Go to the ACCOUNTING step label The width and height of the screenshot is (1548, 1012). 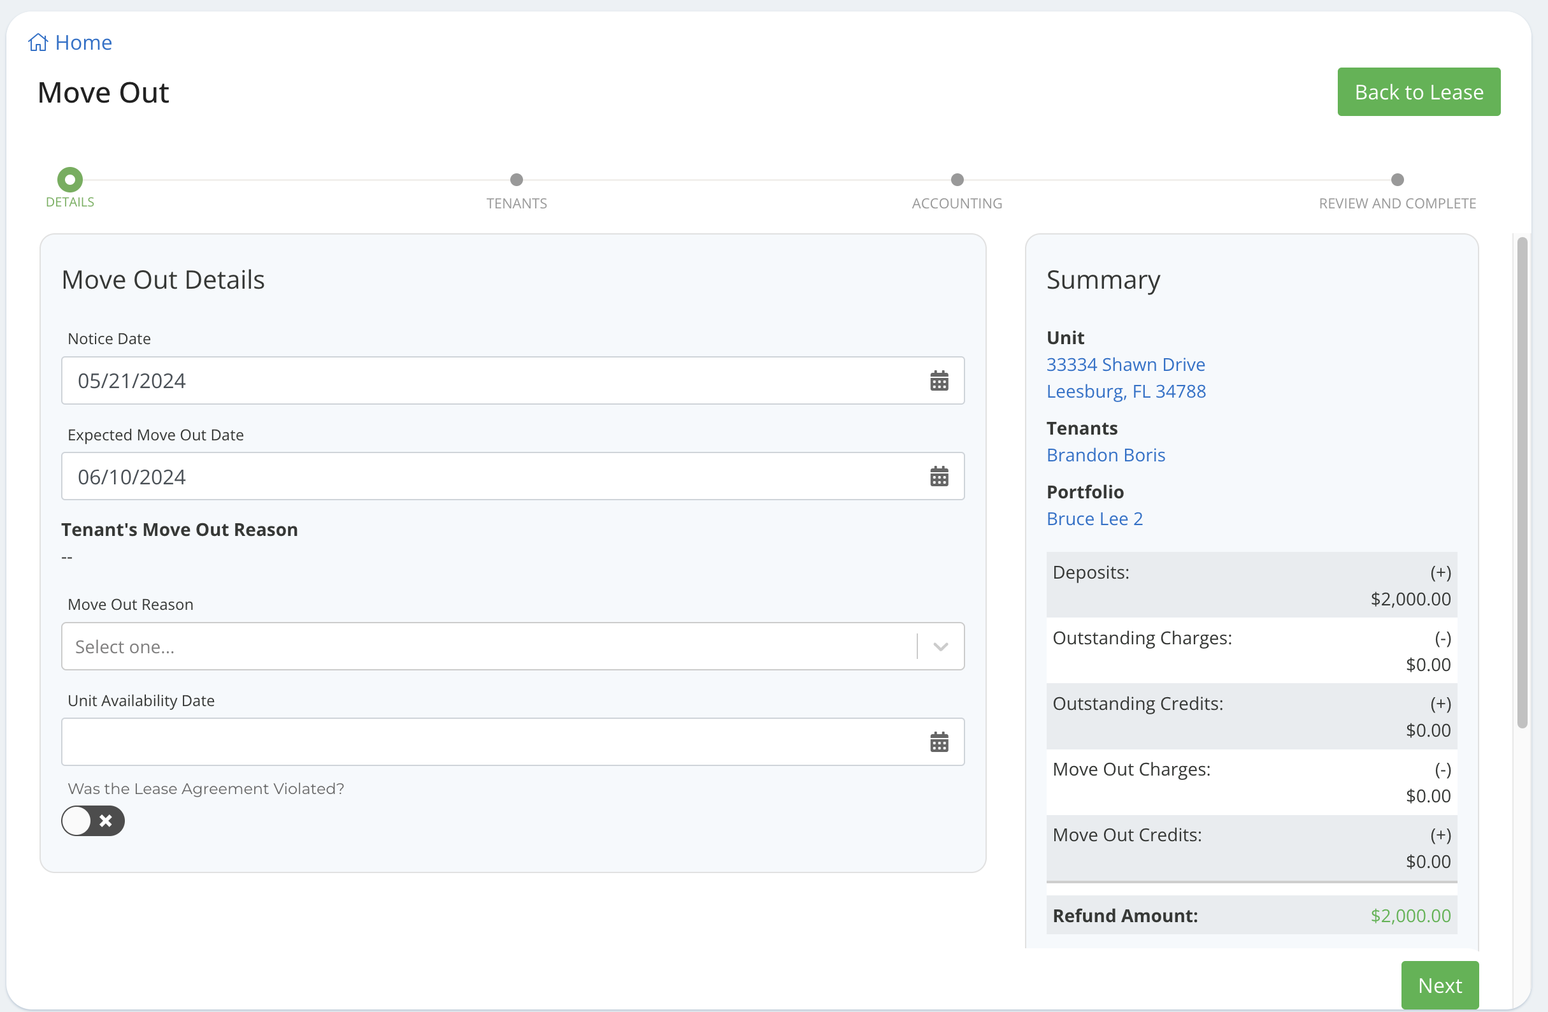click(957, 204)
